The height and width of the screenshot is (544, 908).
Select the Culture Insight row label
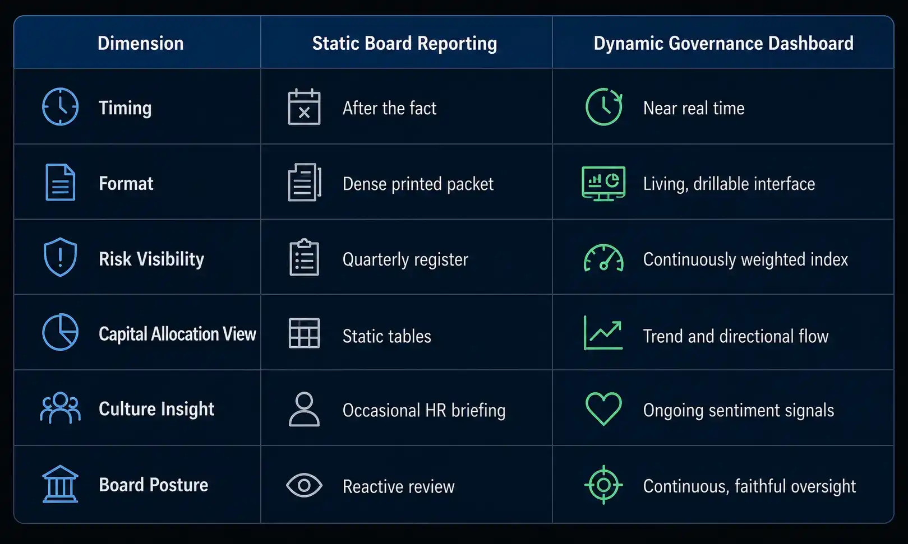[x=156, y=409]
